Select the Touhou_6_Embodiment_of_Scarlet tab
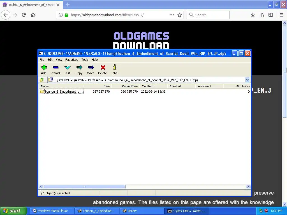The height and width of the screenshot is (215, 287). (31, 5)
